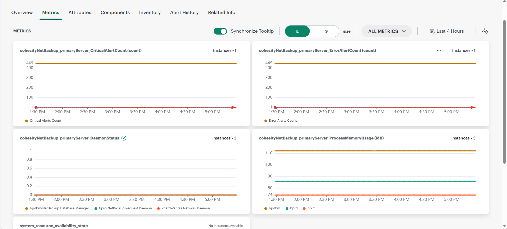Open the Components tab
The width and height of the screenshot is (507, 229).
pyautogui.click(x=115, y=12)
